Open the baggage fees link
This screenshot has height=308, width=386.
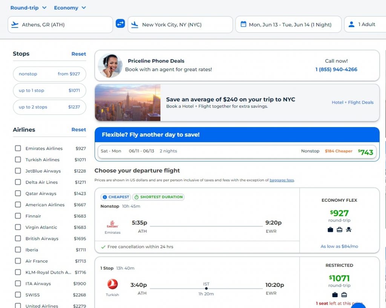tap(282, 180)
